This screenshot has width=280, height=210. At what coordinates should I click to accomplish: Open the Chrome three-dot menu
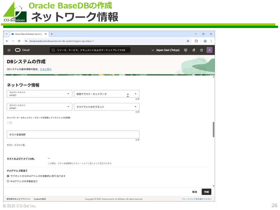[211, 41]
